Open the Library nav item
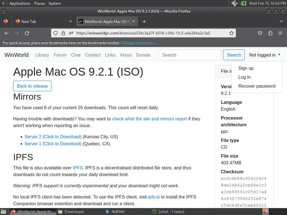 point(42,55)
